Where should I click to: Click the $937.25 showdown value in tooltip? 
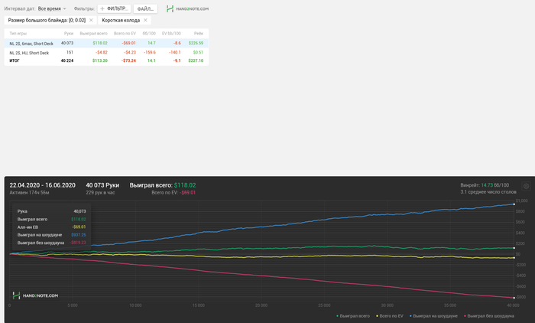point(79,235)
